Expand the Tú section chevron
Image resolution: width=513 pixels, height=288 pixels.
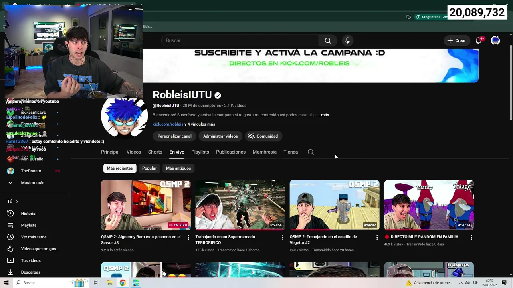pos(17,202)
